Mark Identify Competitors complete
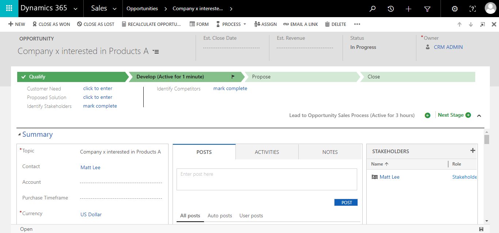The height and width of the screenshot is (233, 499). (230, 89)
